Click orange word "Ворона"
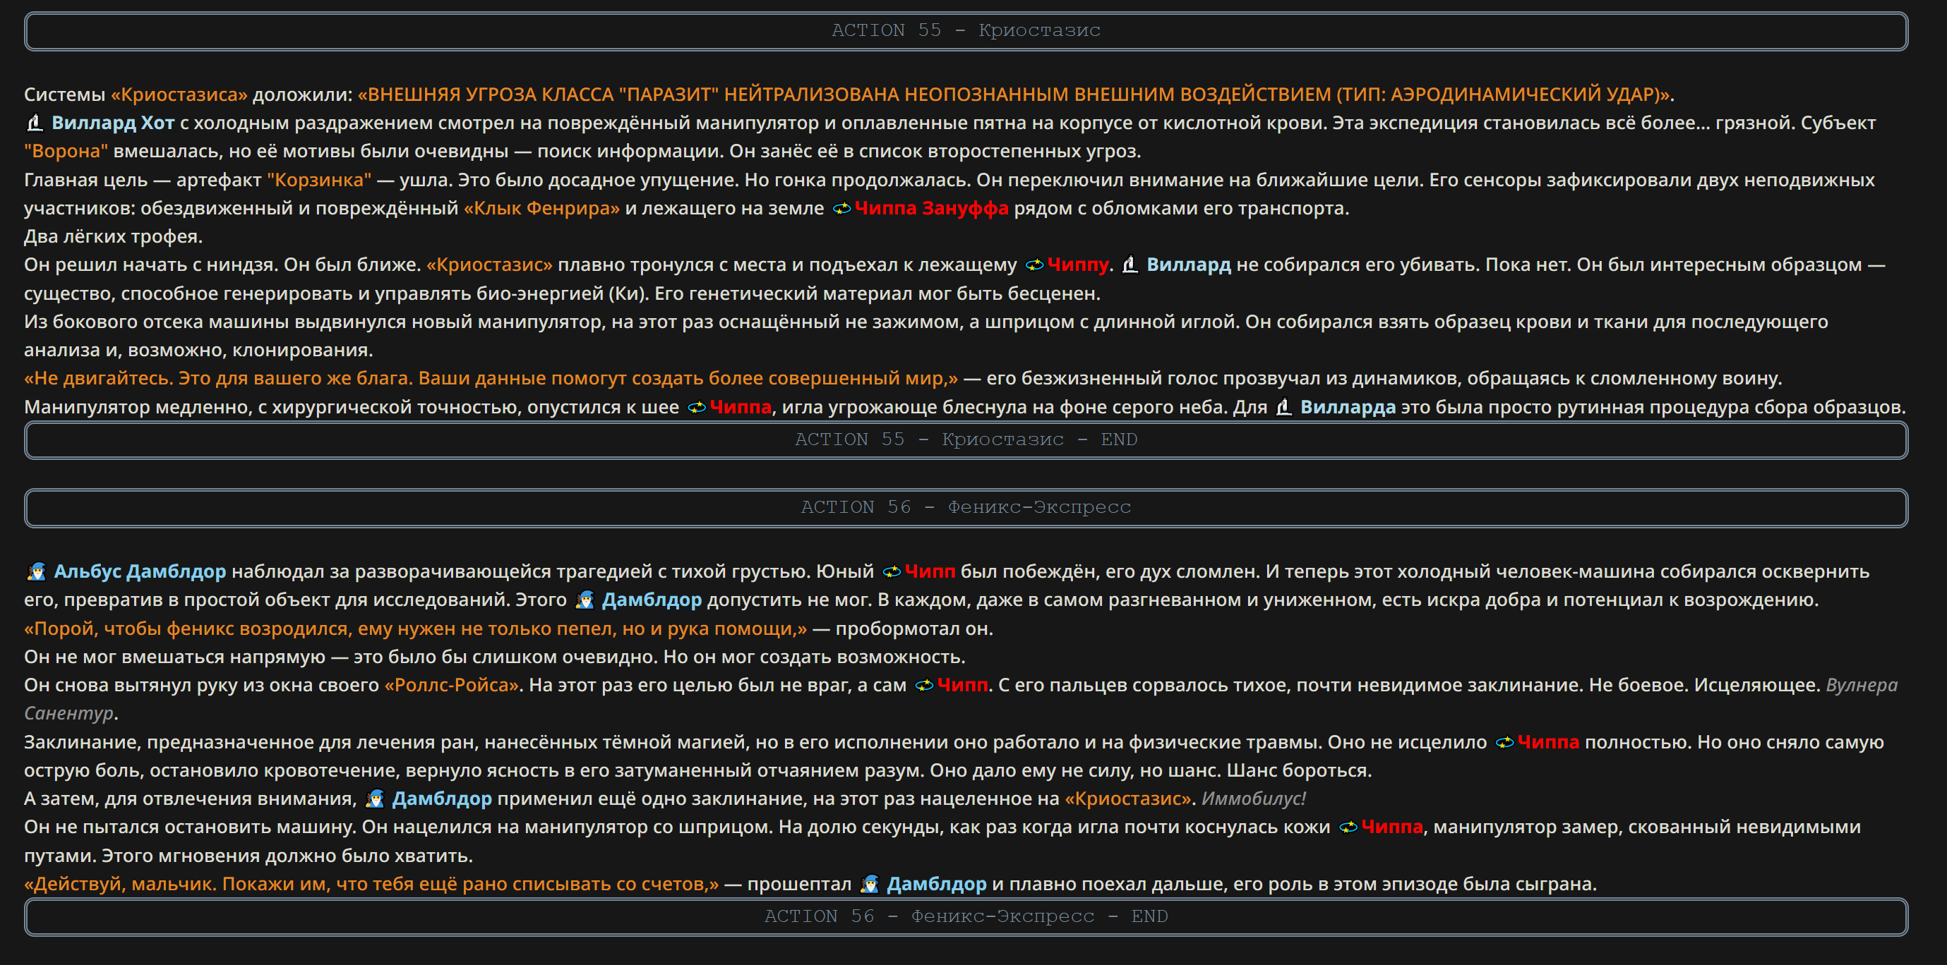This screenshot has width=1947, height=965. (66, 151)
